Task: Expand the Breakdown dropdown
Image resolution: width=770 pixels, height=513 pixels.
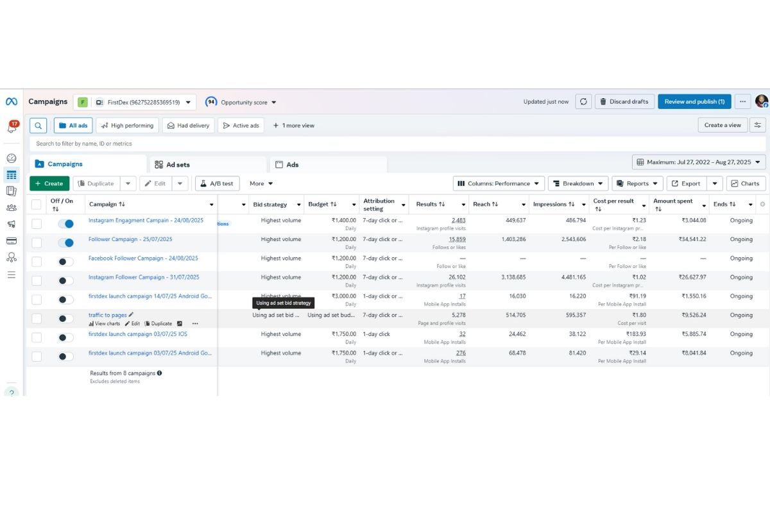Action: pos(577,183)
